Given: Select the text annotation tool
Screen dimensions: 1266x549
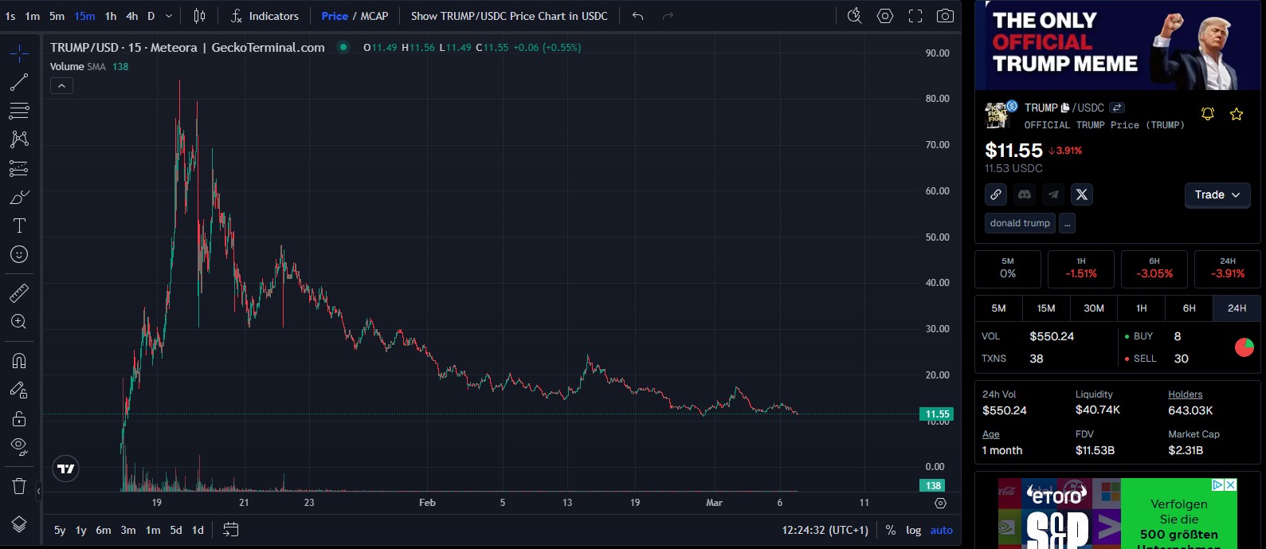Looking at the screenshot, I should 19,225.
